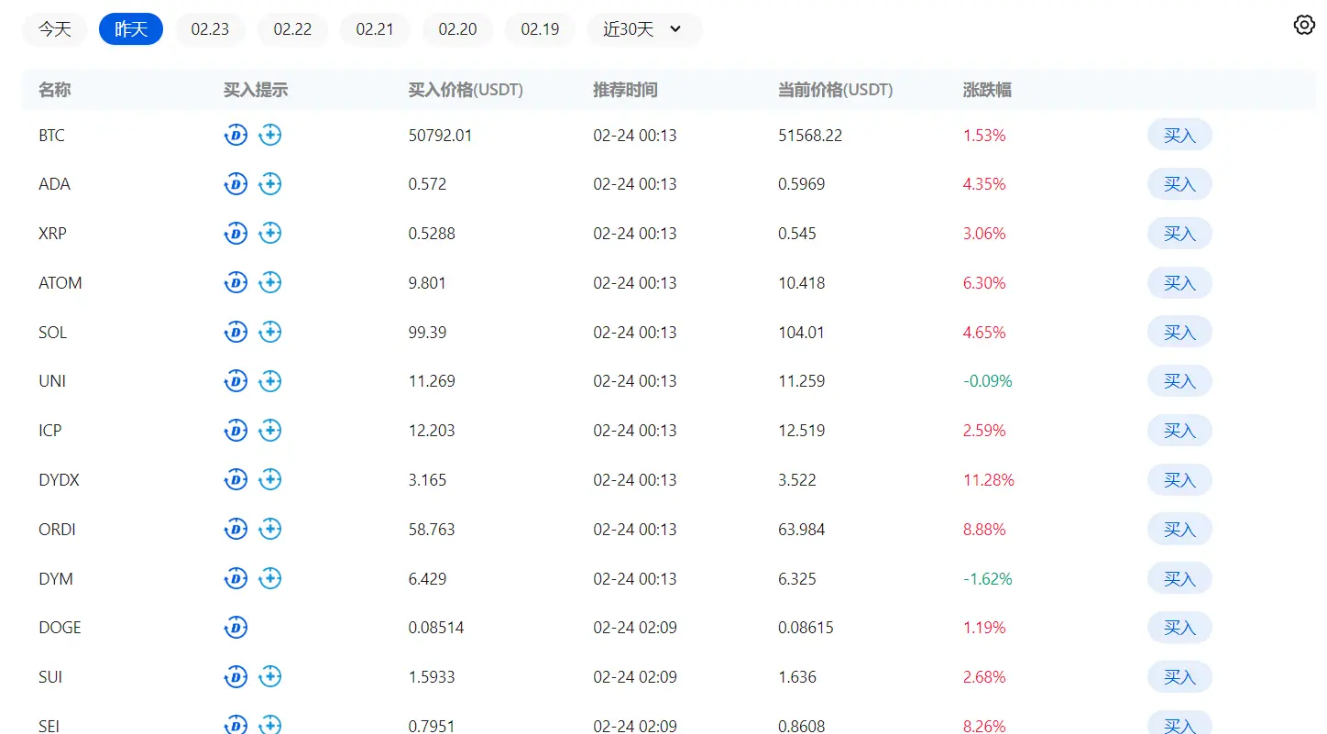Click the plus clock icon in UNI row
Image resolution: width=1327 pixels, height=734 pixels.
269,381
